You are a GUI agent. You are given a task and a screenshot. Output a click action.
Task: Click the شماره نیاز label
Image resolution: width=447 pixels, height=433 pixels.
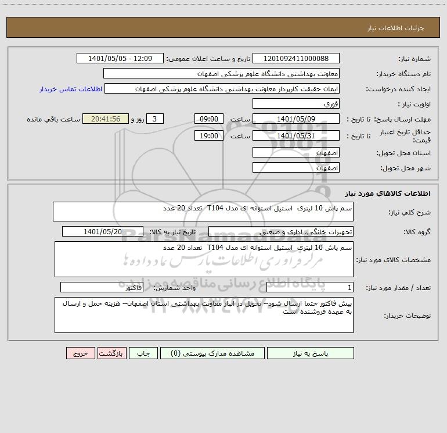(x=414, y=59)
